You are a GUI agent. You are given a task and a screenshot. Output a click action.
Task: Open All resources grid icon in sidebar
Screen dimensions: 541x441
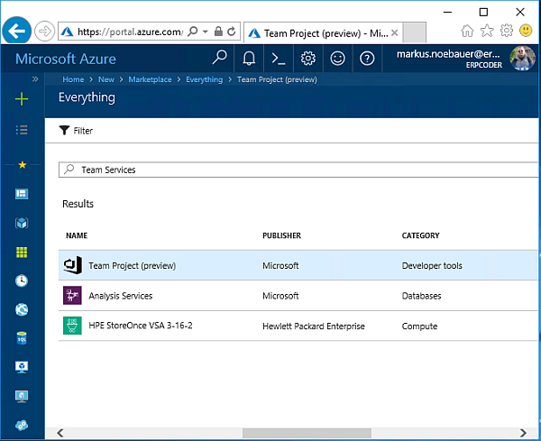(23, 252)
